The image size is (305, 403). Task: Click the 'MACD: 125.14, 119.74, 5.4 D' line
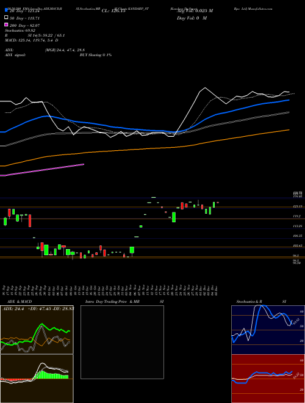(x=32, y=40)
